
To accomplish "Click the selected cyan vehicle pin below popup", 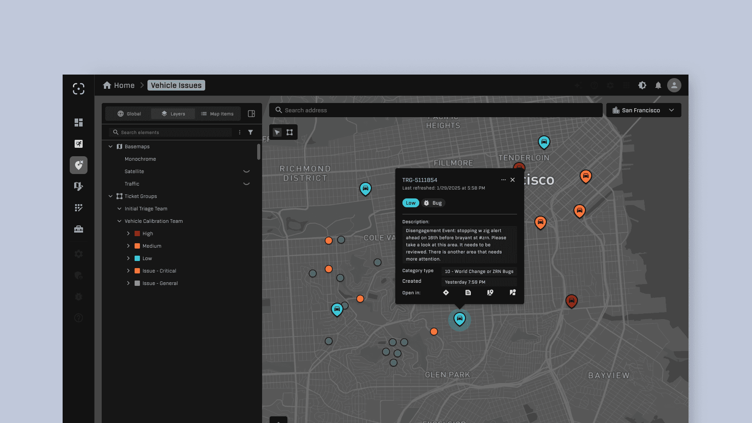I will point(460,319).
